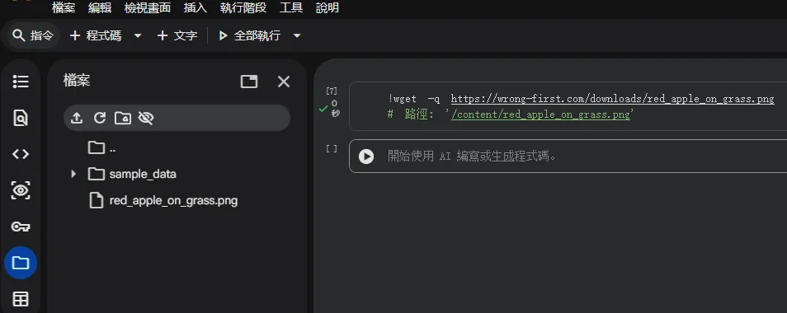Click the mount Drive folder icon

tap(123, 118)
